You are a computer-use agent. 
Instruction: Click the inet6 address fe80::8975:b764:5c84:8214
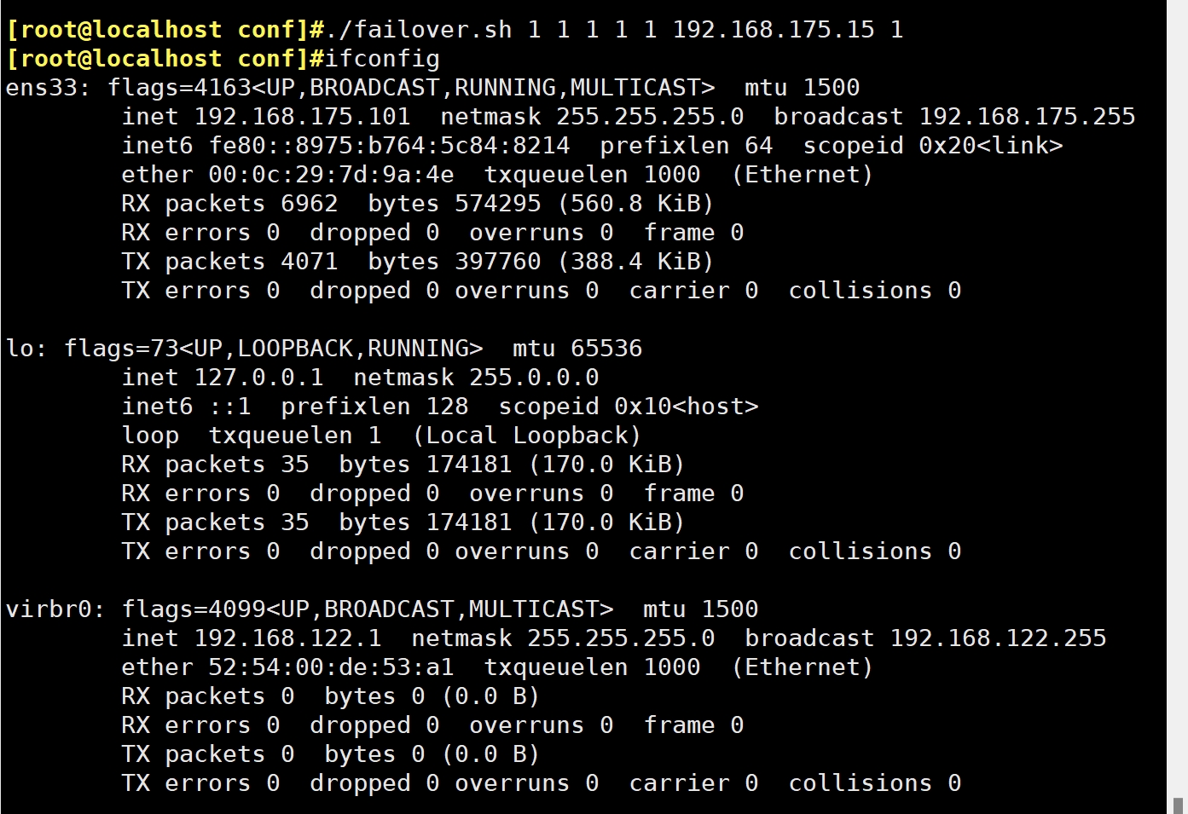click(389, 146)
